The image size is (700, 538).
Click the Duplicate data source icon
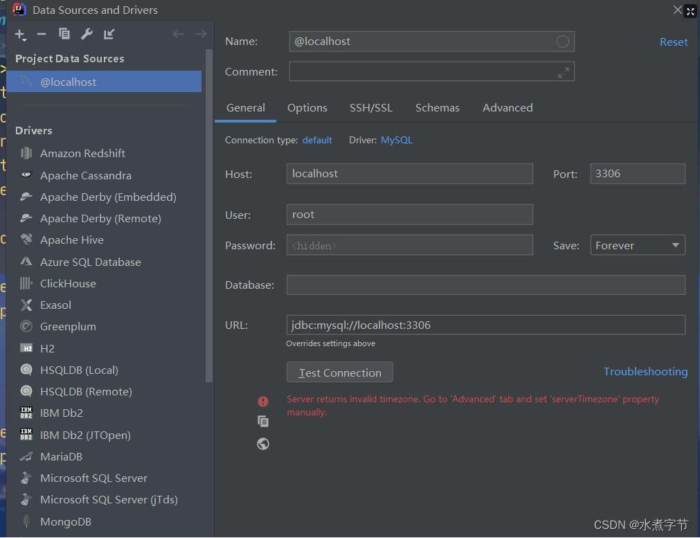click(62, 34)
